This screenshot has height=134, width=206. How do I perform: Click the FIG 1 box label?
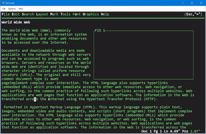click(100, 30)
